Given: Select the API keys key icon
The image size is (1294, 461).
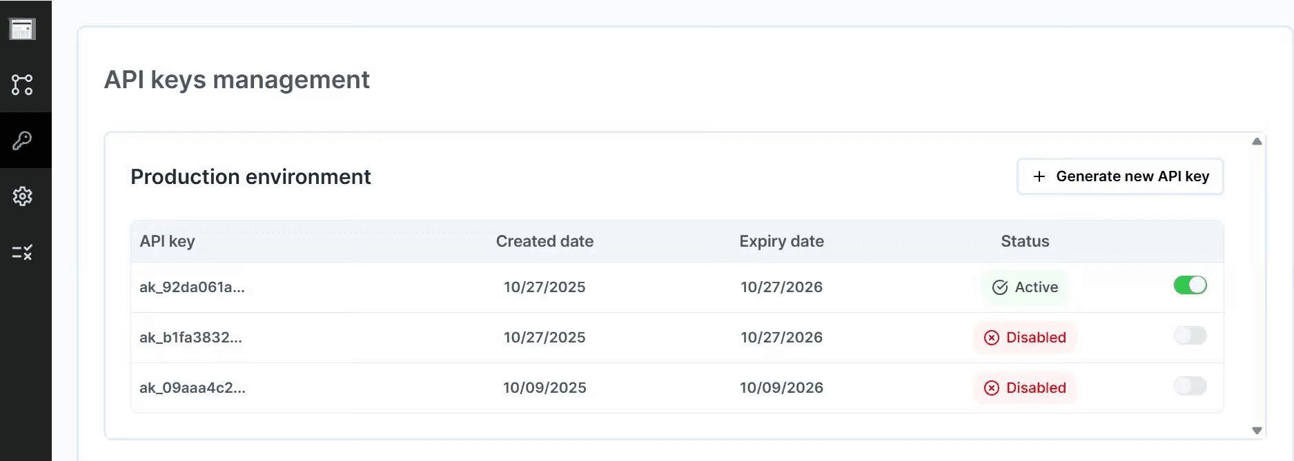Looking at the screenshot, I should coord(22,141).
